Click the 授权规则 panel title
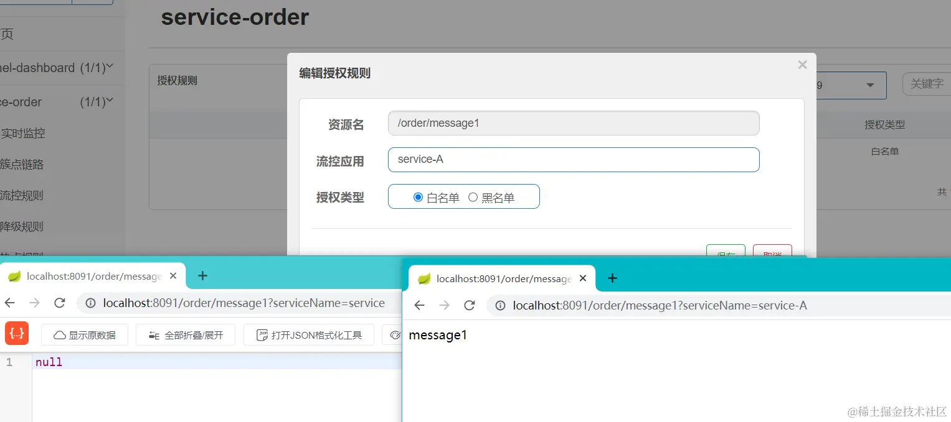 click(x=177, y=80)
